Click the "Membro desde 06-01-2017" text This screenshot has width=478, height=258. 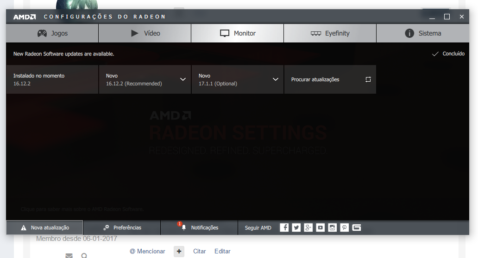tap(76, 239)
